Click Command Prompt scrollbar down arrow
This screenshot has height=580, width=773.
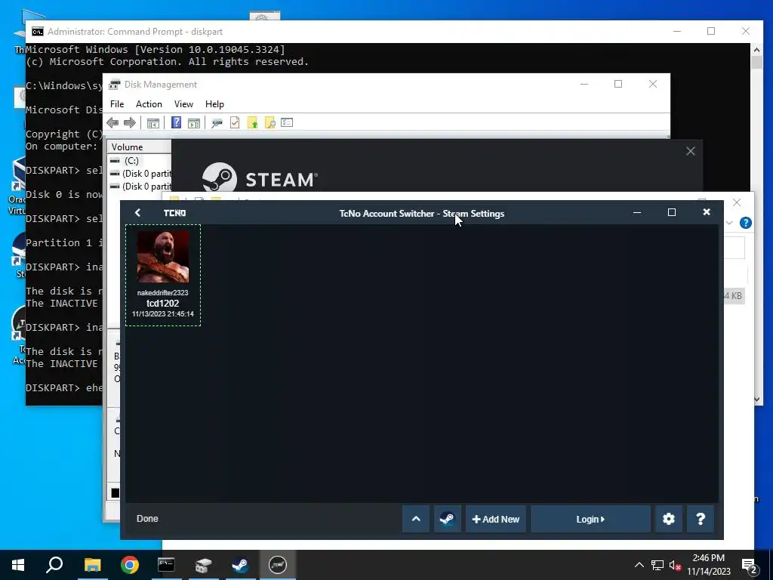[x=756, y=400]
